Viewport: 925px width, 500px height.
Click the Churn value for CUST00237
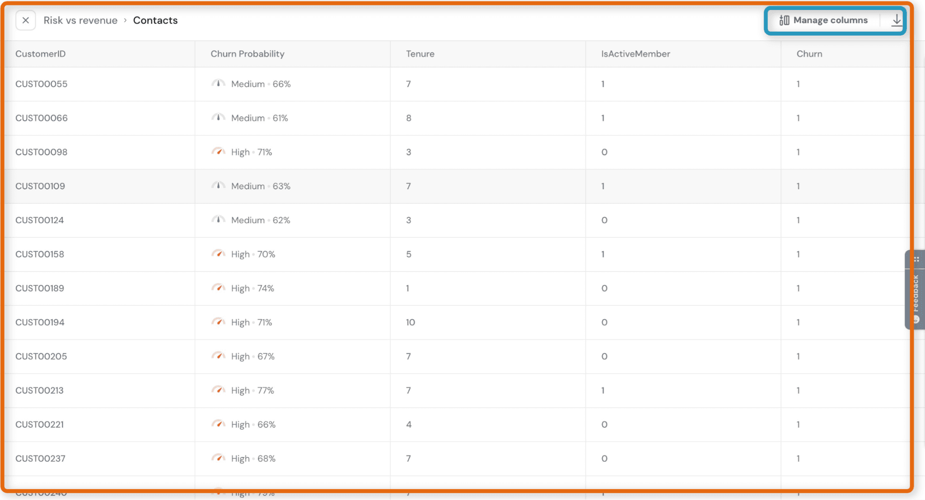point(798,458)
